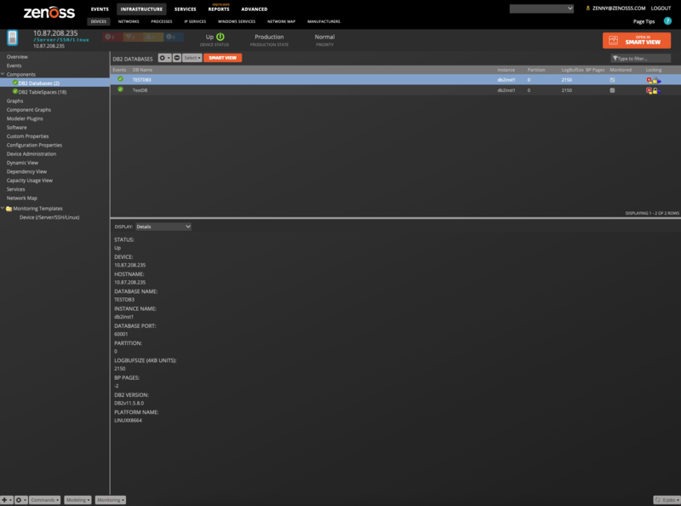Open Device Administration in the sidebar

(x=31, y=154)
